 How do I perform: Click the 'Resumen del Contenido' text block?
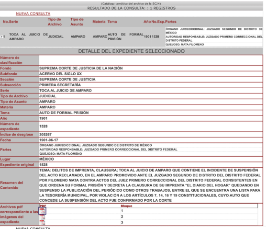pos(150,185)
